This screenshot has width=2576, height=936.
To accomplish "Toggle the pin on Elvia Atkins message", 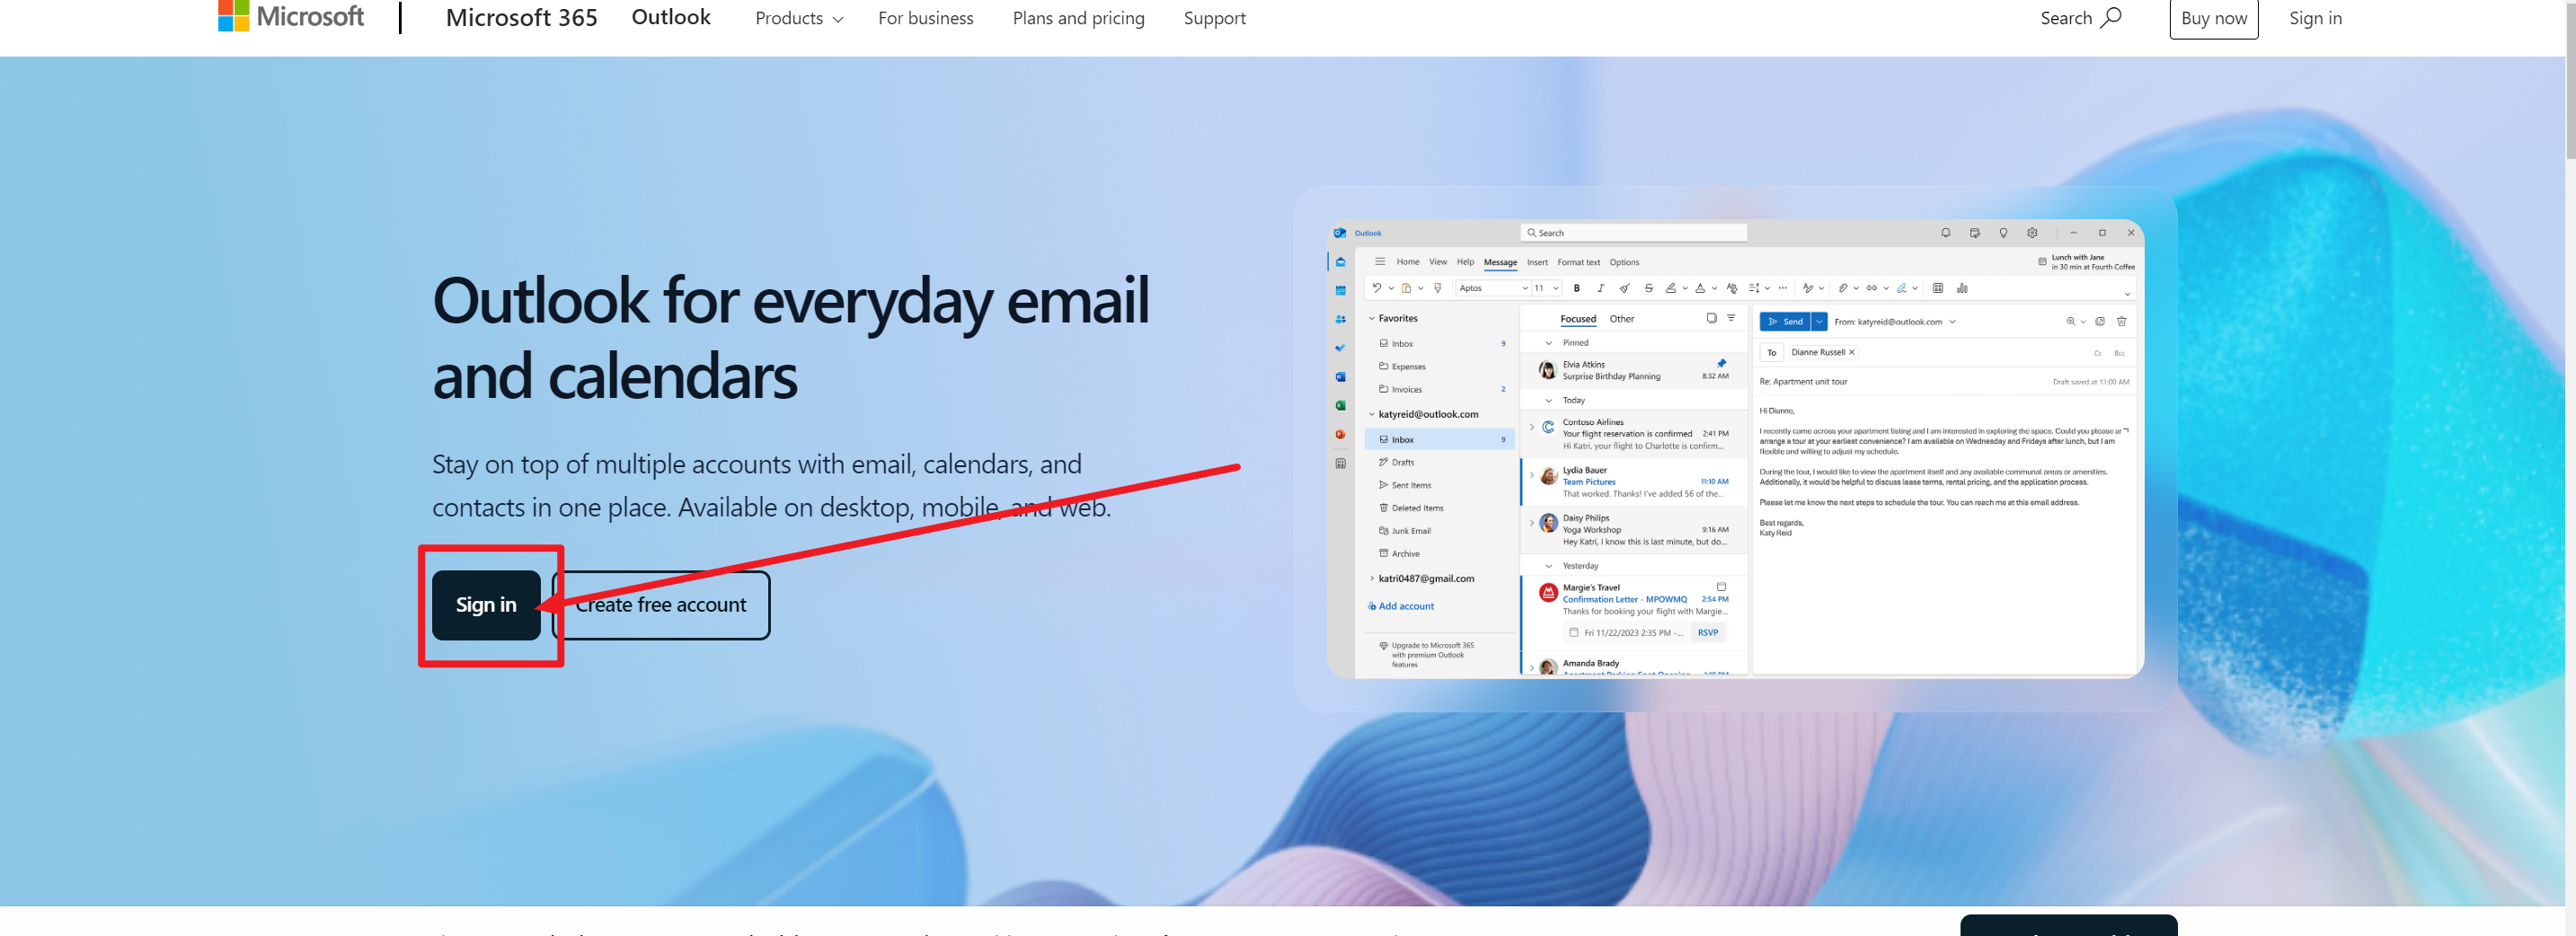I will [1721, 364].
